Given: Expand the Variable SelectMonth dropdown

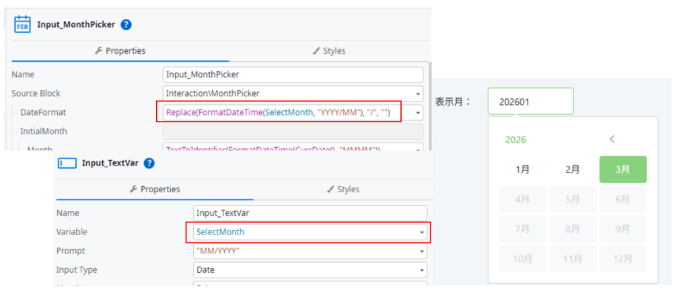Looking at the screenshot, I should click(422, 232).
